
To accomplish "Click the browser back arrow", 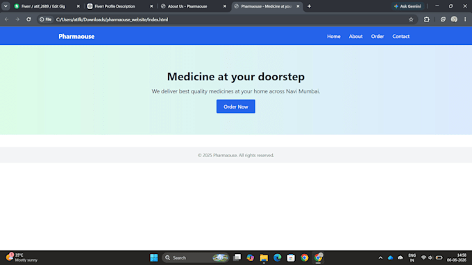I will click(7, 19).
